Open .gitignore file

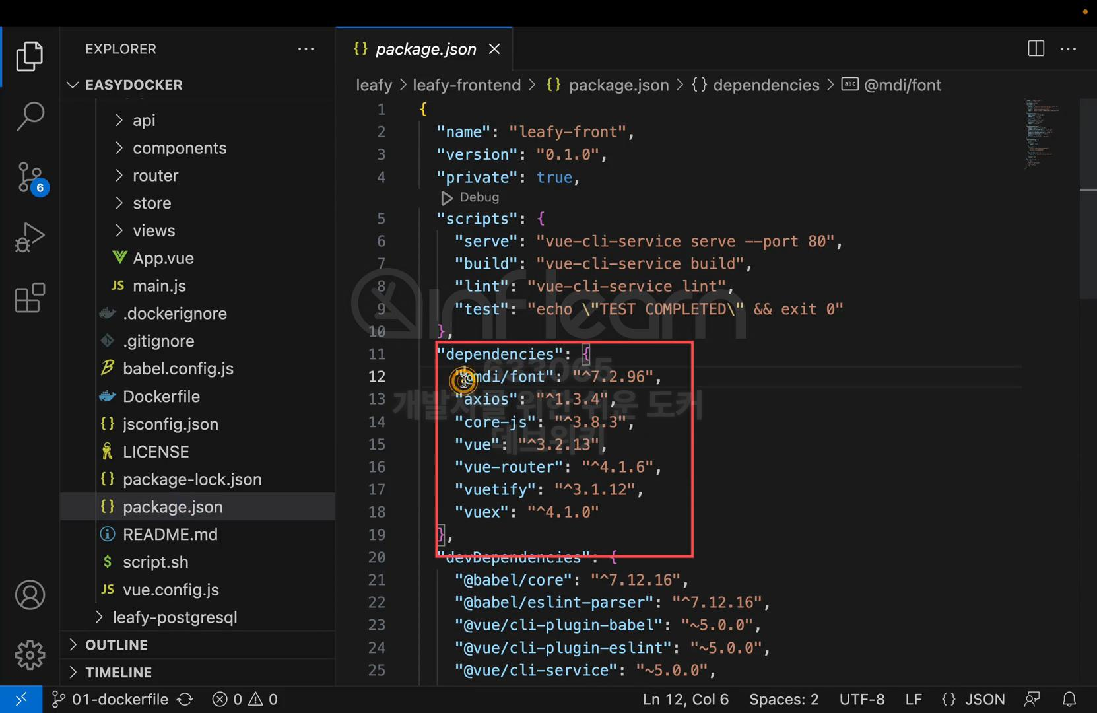(198, 341)
